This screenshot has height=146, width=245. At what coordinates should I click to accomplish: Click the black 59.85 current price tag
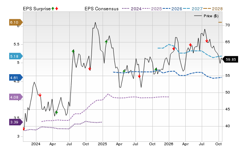point(230,59)
